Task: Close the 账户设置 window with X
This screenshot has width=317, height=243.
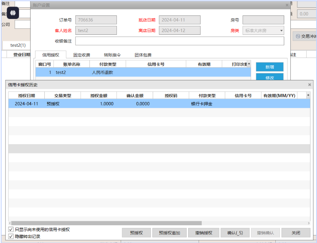Action: coord(287,5)
